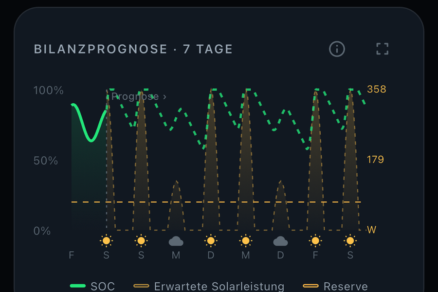Viewport: 438px width, 292px height.
Task: Click the "179" power axis value
Action: tap(375, 160)
